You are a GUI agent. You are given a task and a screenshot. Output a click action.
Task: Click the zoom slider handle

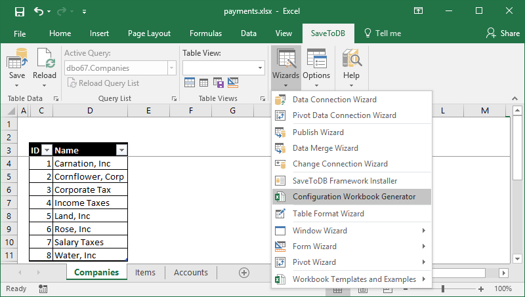pos(443,288)
